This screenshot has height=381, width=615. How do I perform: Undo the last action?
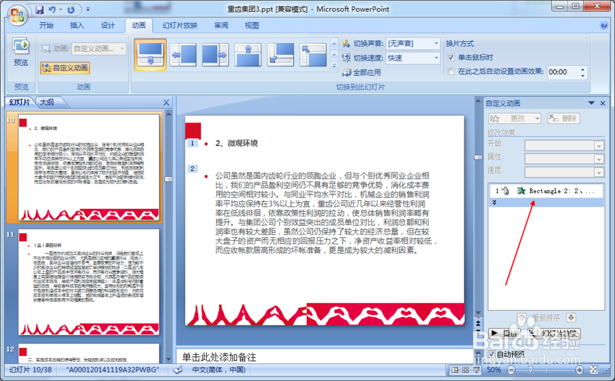point(52,9)
